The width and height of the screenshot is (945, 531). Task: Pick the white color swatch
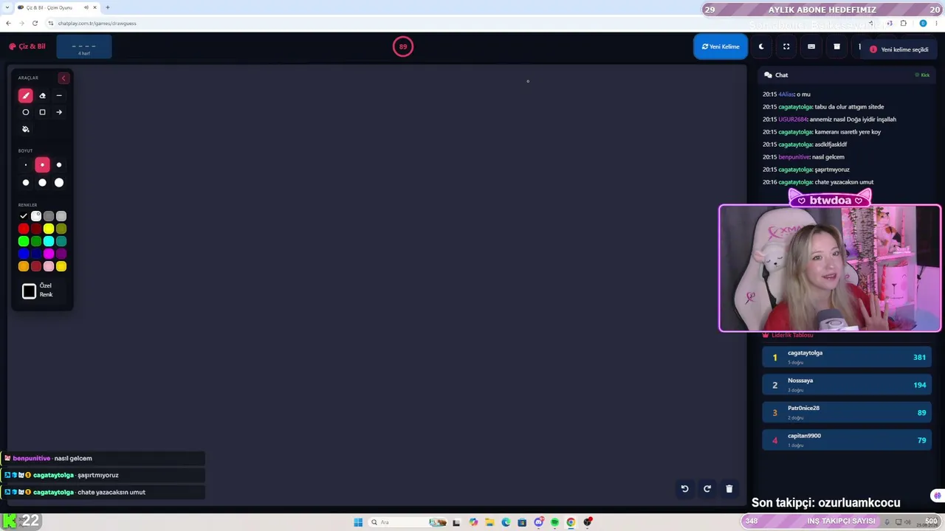pos(36,216)
